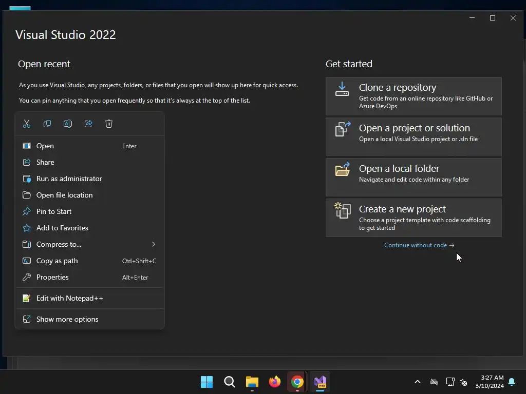526x394 pixels.
Task: Open Firefox from the taskbar
Action: (275, 382)
